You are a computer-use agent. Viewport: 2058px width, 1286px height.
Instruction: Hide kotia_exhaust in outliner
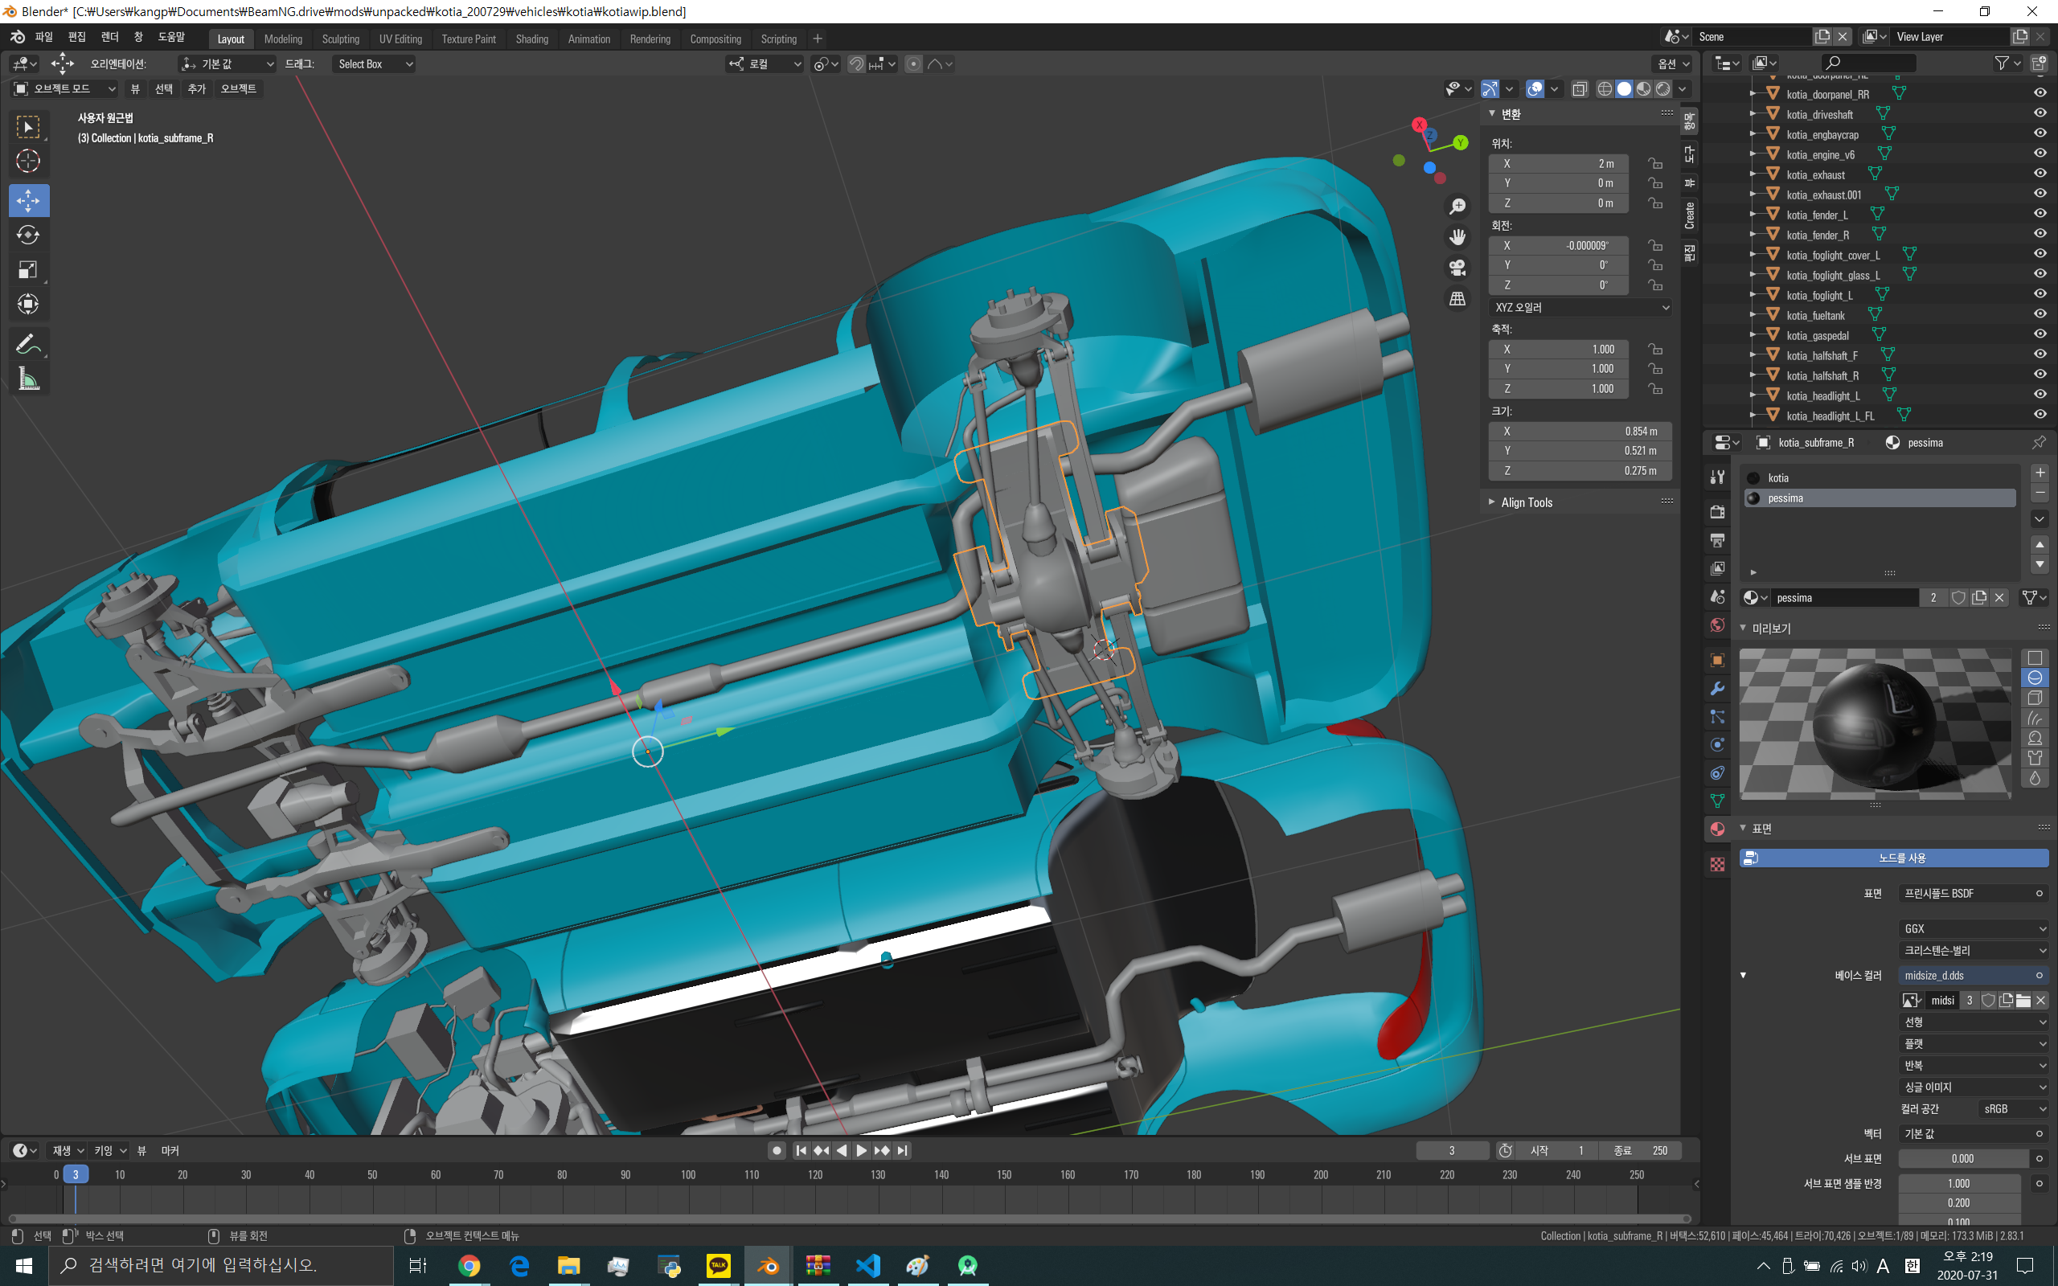click(2040, 174)
